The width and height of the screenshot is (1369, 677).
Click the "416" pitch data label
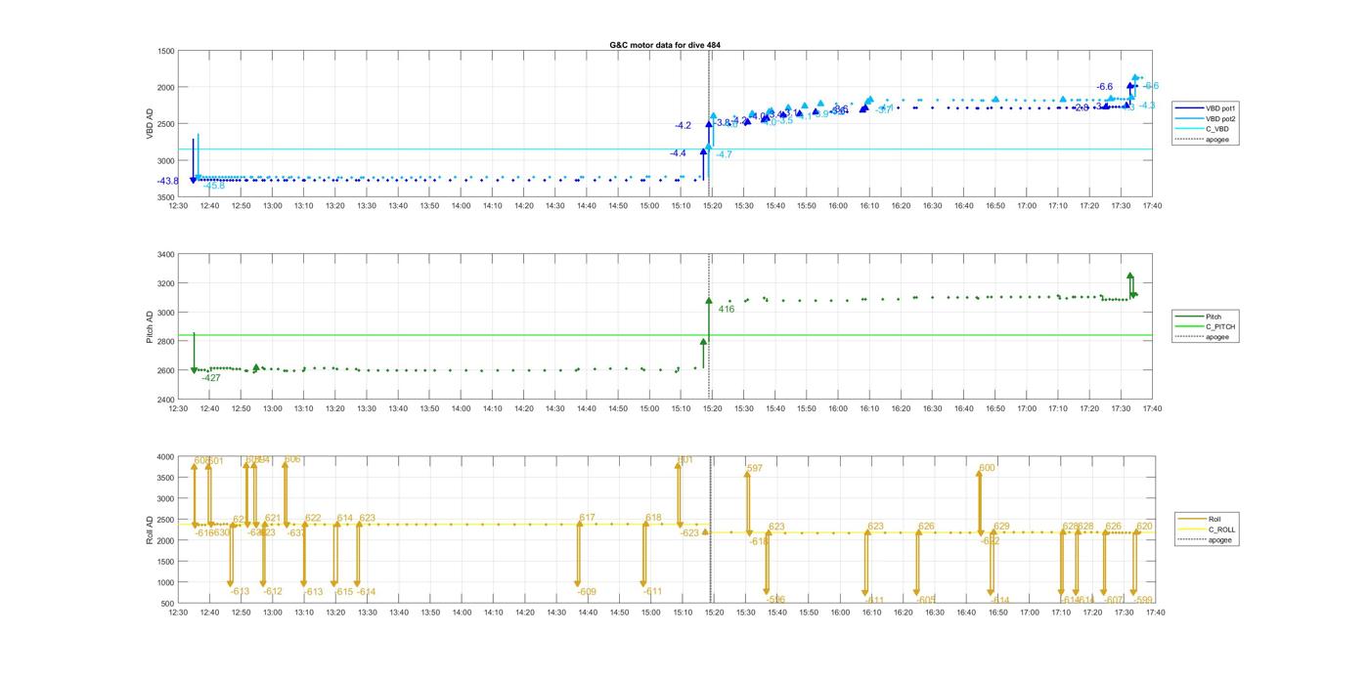pos(727,309)
